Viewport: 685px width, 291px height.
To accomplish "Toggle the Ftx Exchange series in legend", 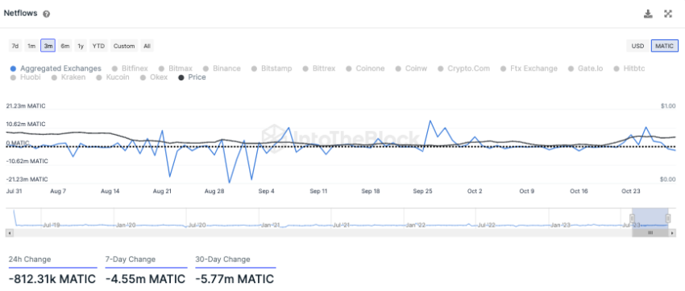I will (x=529, y=68).
